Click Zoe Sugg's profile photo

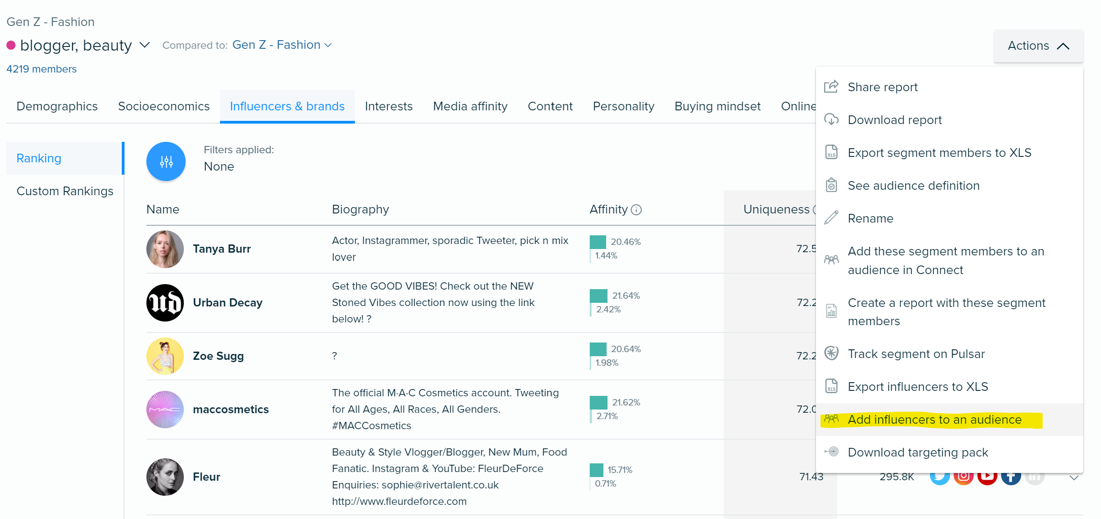(x=165, y=356)
